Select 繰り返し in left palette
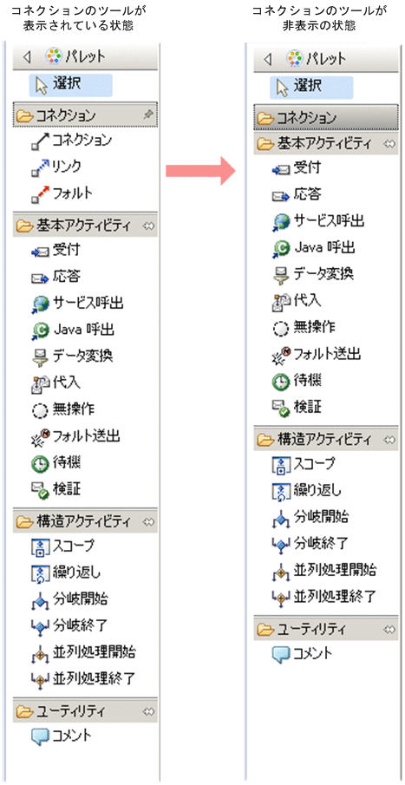The width and height of the screenshot is (405, 785). pos(66,572)
